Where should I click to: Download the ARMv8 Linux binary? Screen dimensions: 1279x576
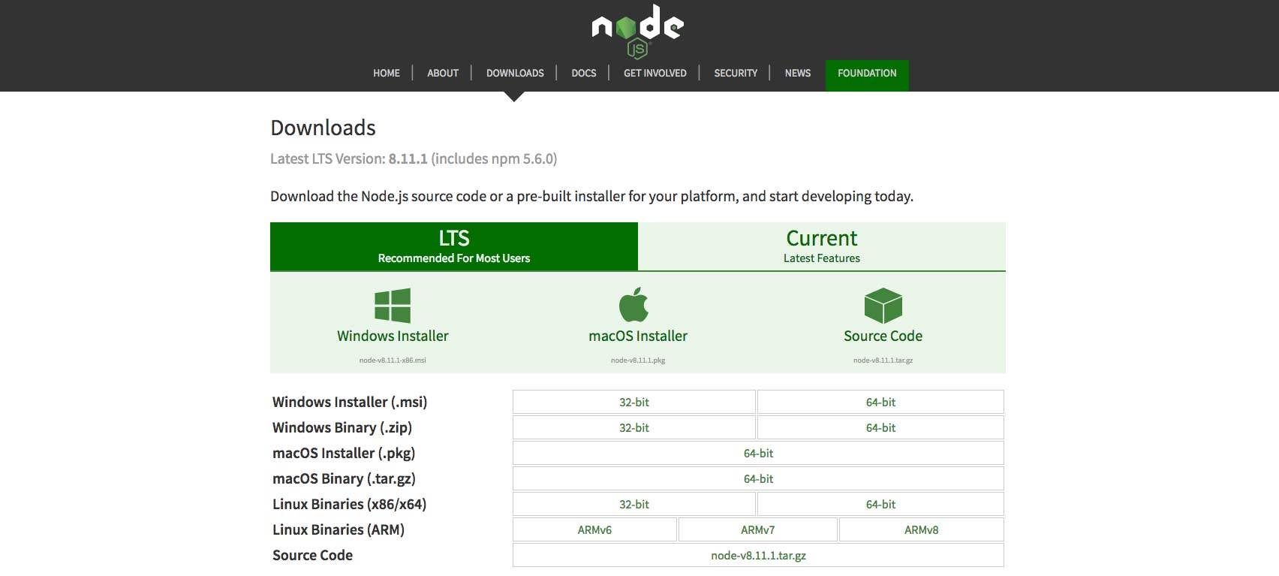(x=922, y=529)
